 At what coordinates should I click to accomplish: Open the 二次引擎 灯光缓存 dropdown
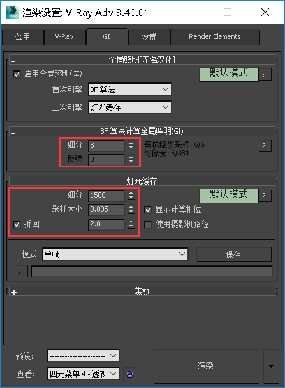pos(129,107)
